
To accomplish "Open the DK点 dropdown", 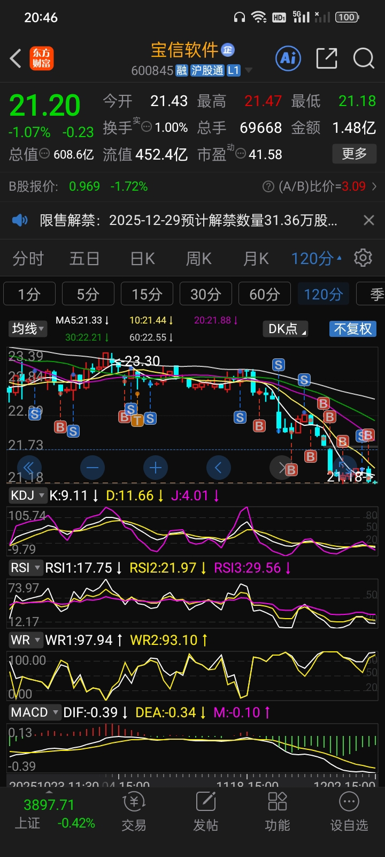I will 286,328.
